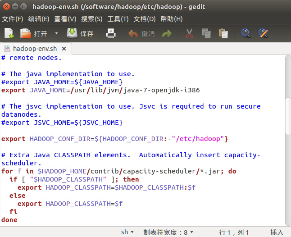Open the 文件(F) menu

click(x=13, y=19)
